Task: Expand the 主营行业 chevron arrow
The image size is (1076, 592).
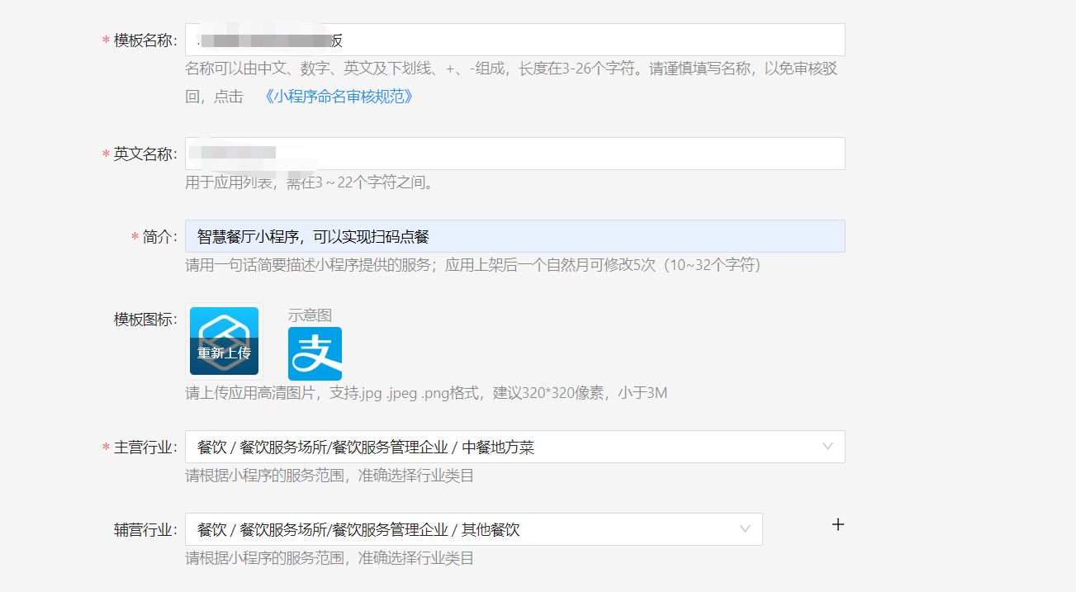Action: tap(827, 447)
